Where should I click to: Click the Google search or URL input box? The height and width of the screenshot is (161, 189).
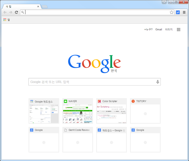(94, 82)
